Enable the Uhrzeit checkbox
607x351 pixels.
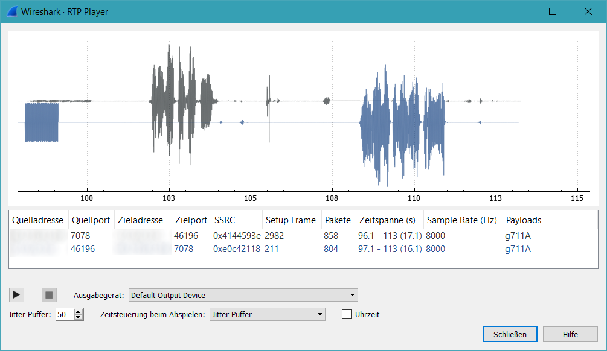(x=347, y=314)
